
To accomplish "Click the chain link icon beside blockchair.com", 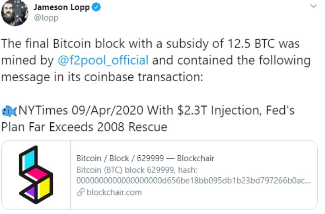I will (81, 192).
